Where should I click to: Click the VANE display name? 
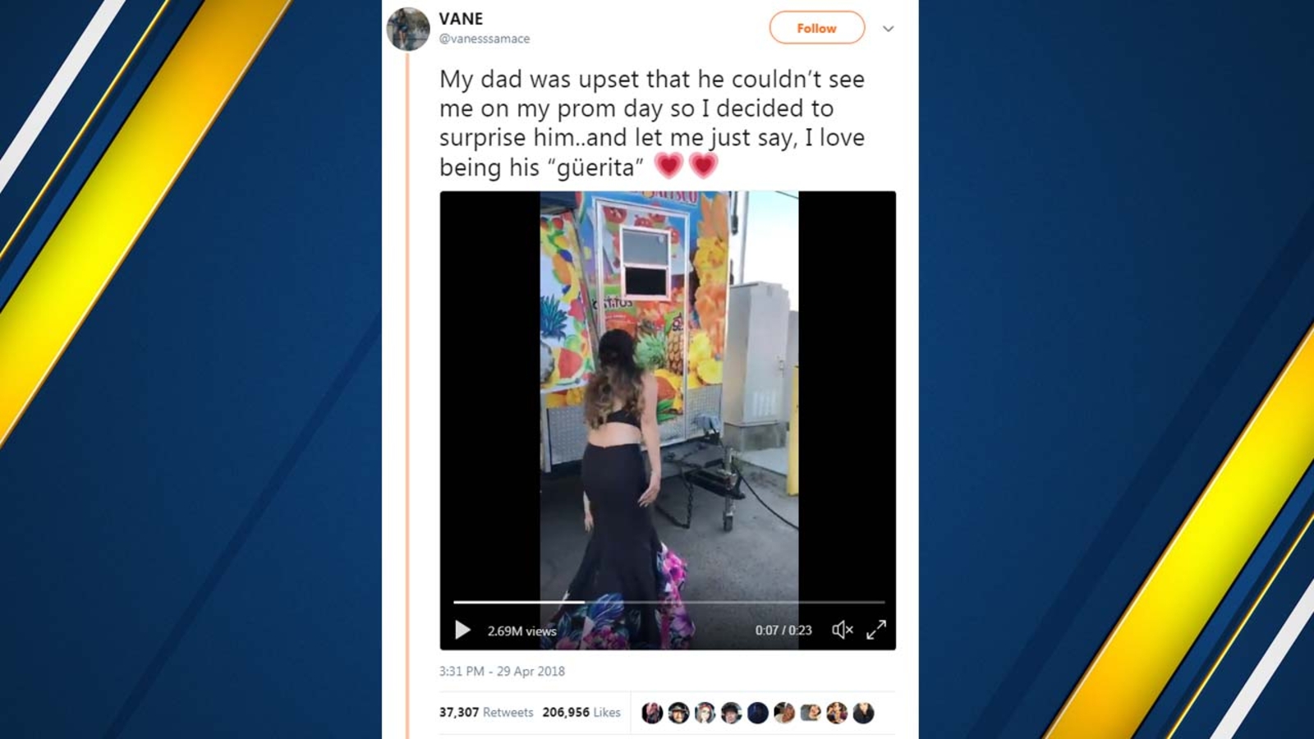461,18
